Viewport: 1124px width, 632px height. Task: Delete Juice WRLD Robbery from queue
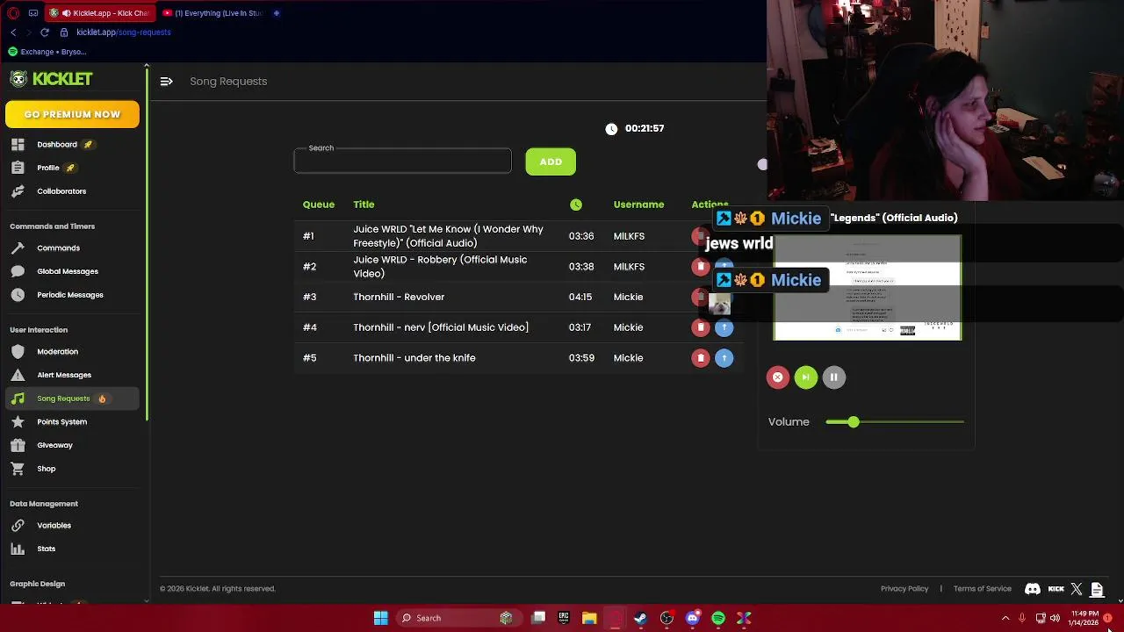point(700,266)
